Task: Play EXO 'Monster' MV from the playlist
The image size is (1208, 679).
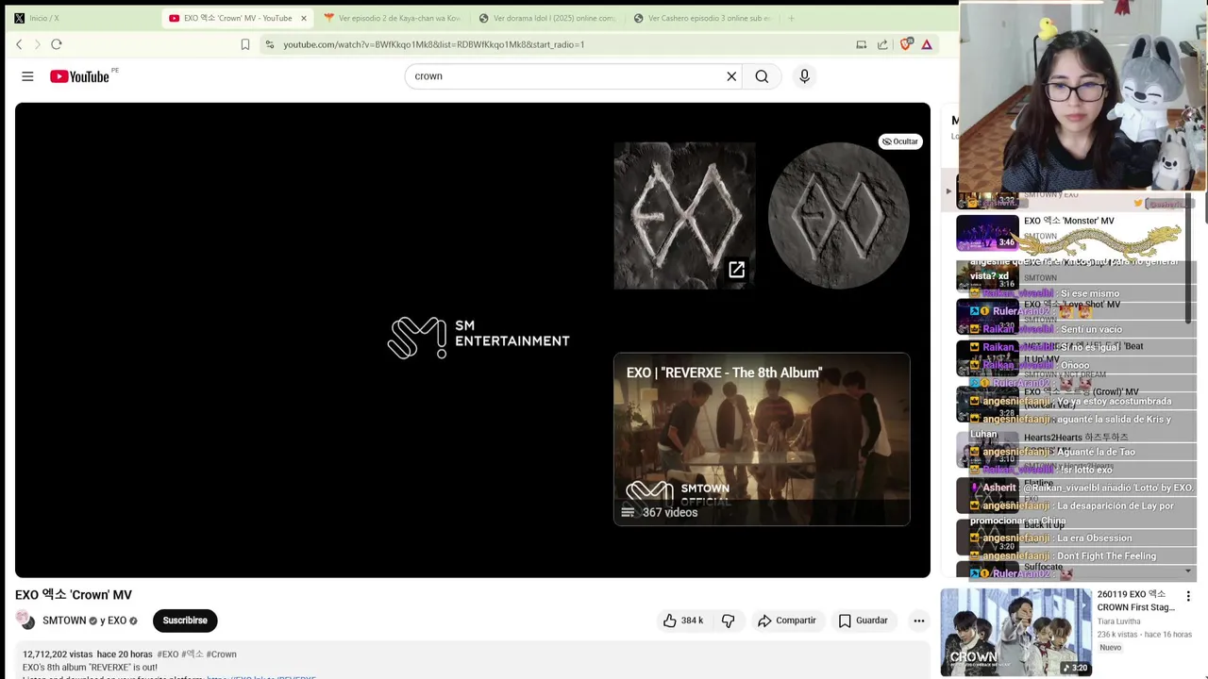Action: point(1068,221)
